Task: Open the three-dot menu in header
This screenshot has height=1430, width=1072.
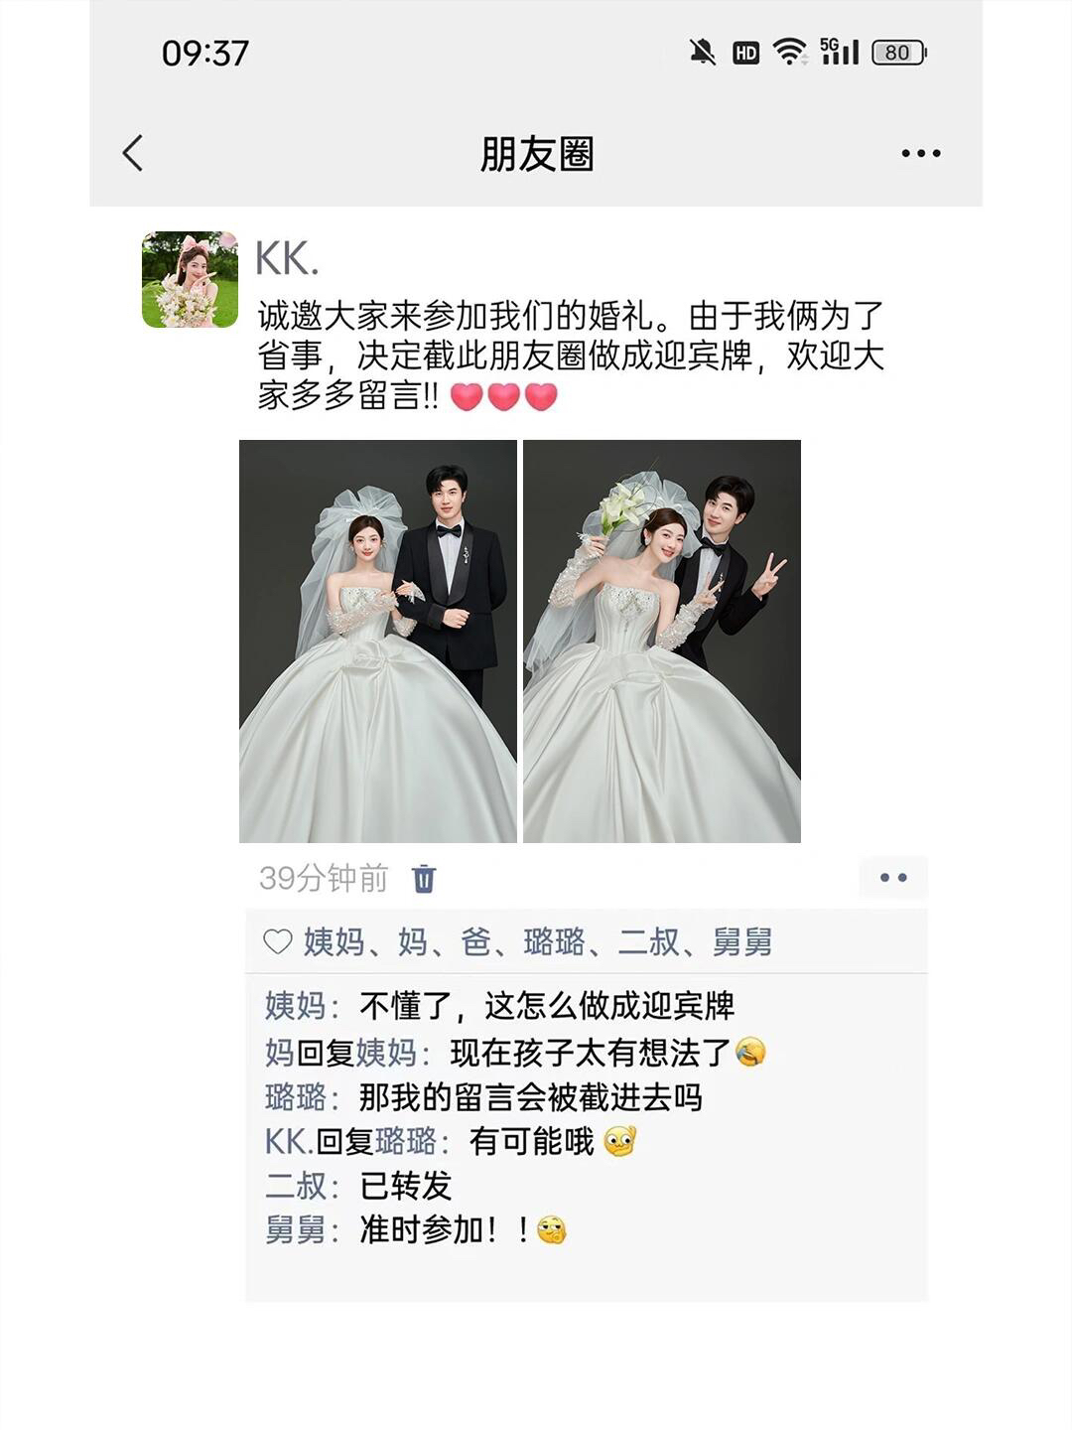Action: [921, 153]
